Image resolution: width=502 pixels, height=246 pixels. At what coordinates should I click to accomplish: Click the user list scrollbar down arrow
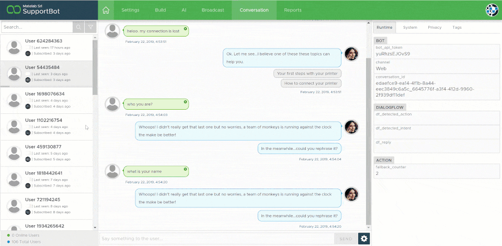pyautogui.click(x=95, y=227)
